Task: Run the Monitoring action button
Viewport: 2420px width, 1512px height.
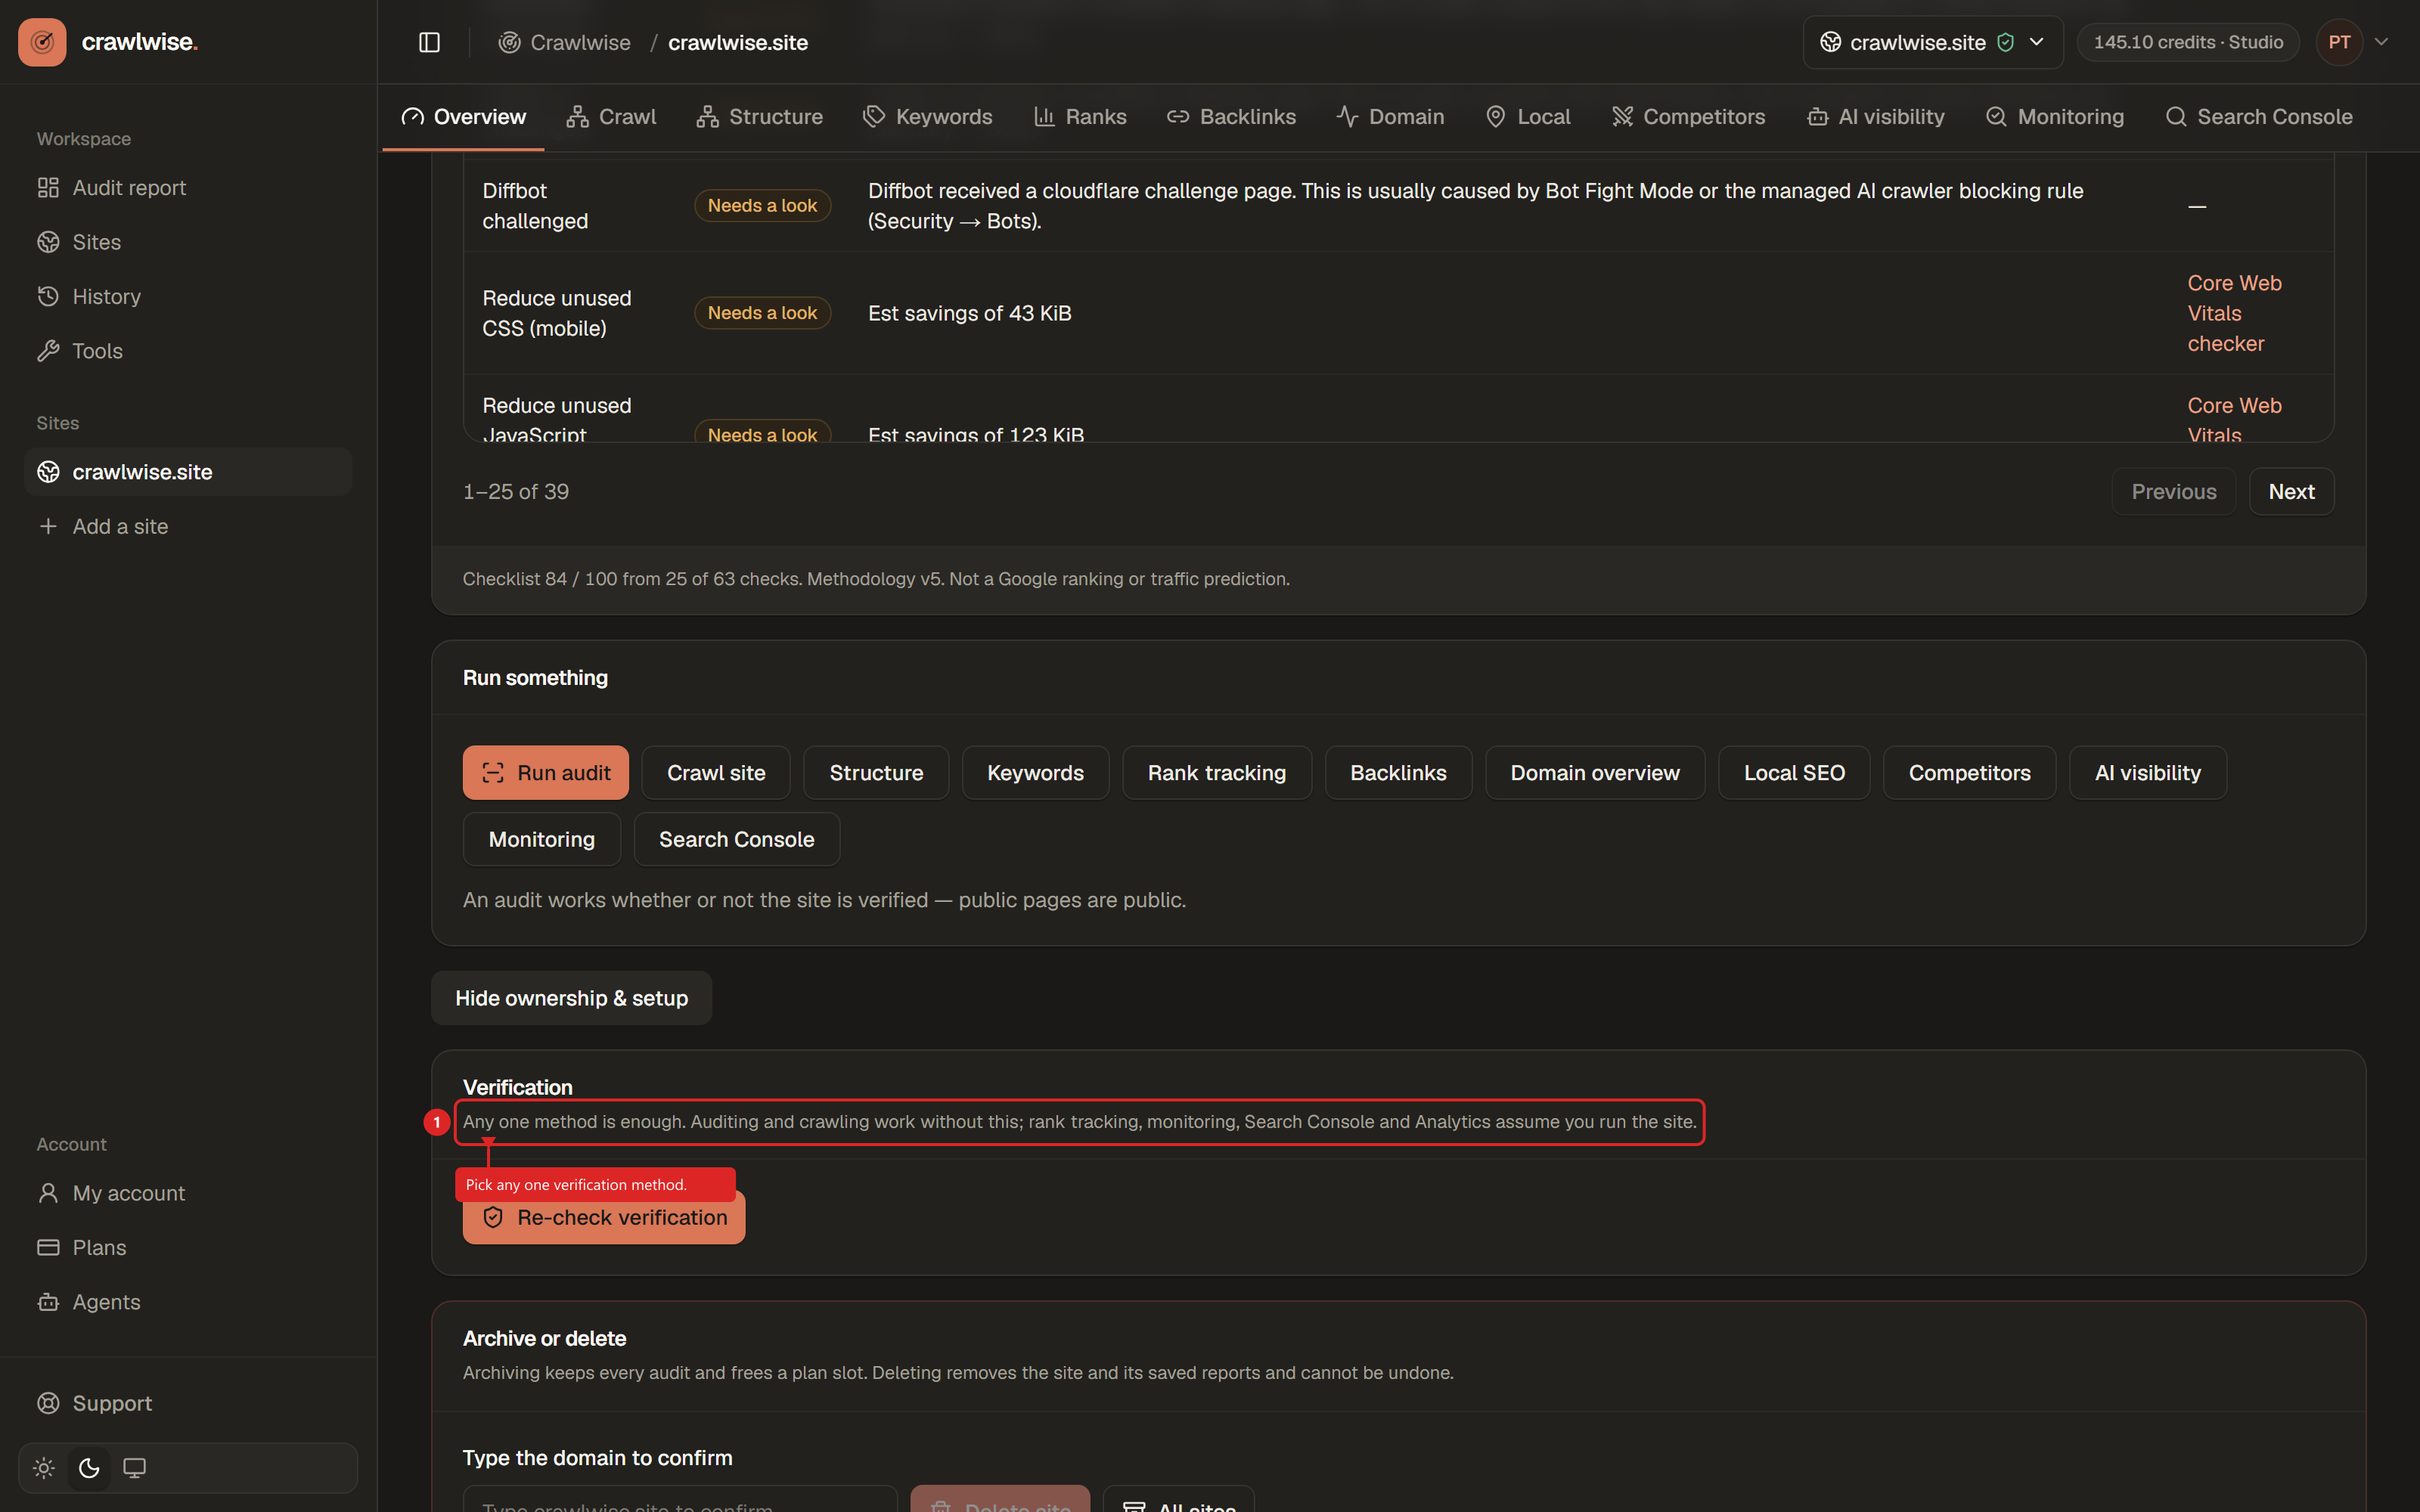Action: pos(541,839)
